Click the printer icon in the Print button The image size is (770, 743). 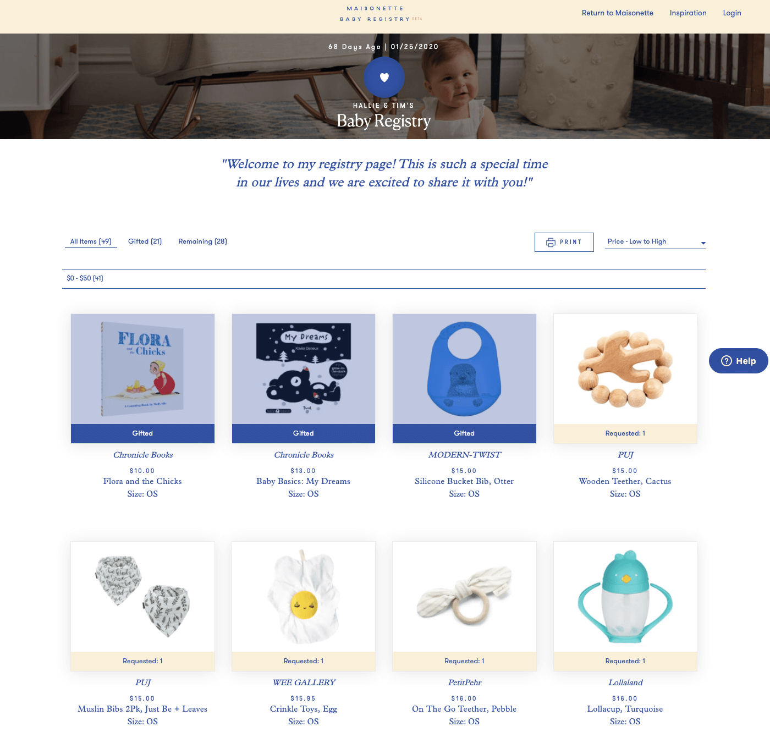tap(551, 243)
